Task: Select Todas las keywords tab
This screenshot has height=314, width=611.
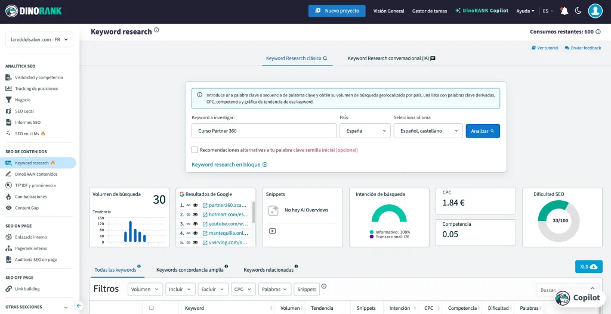Action: tap(118, 269)
